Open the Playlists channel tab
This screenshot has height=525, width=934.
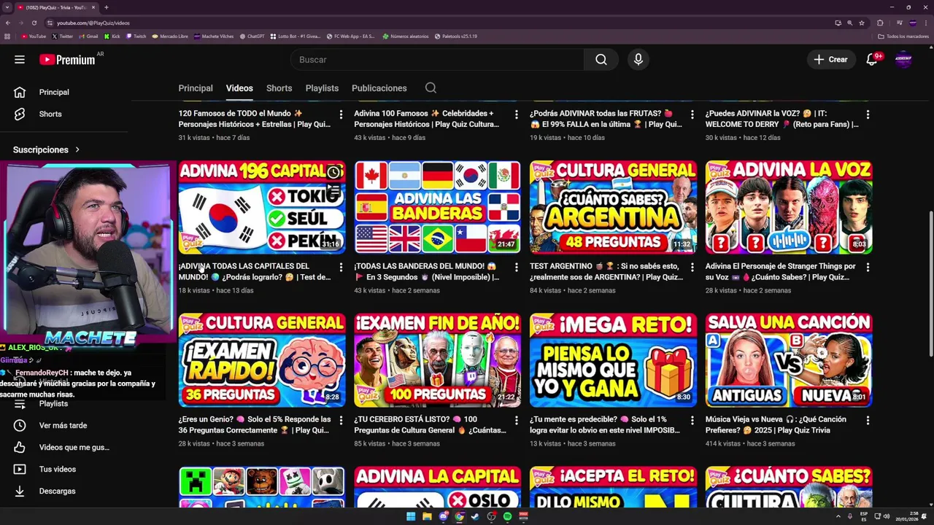pyautogui.click(x=322, y=88)
